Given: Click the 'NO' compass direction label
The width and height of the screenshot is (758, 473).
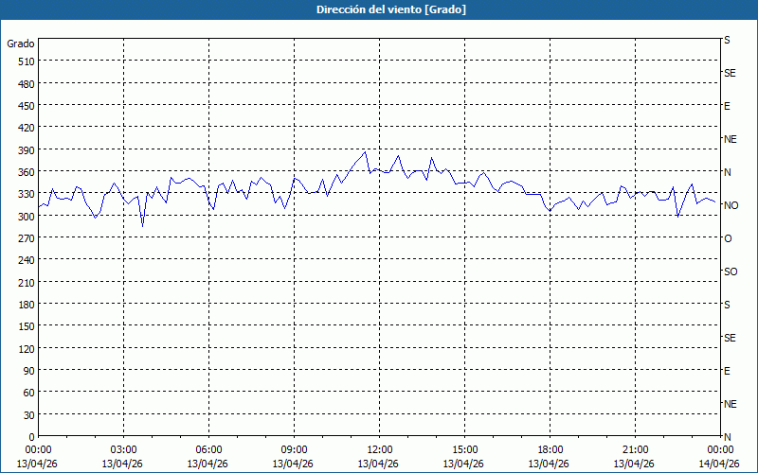Looking at the screenshot, I should 731,205.
